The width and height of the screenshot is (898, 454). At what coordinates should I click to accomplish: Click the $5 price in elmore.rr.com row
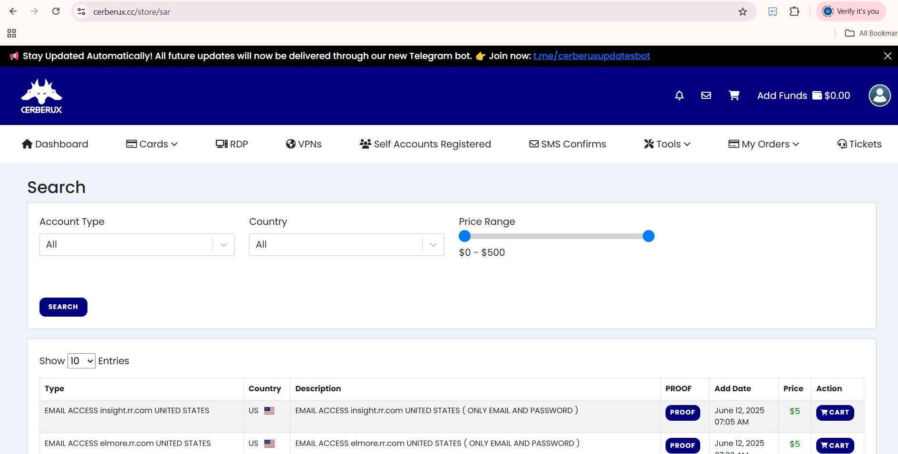tap(794, 444)
